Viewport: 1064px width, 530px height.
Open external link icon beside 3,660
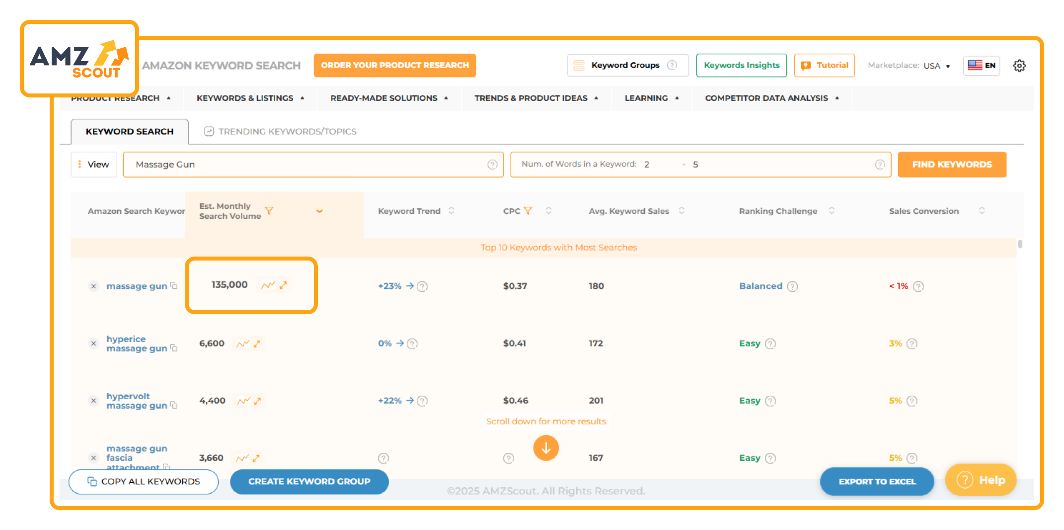click(x=256, y=458)
